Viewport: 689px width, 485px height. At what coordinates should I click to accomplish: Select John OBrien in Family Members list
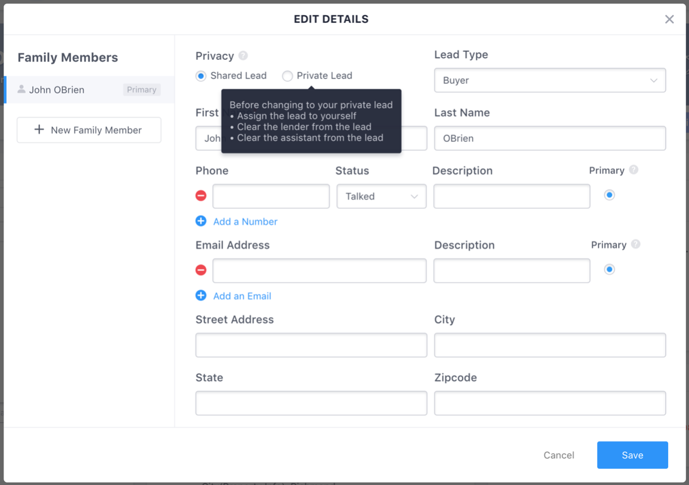pyautogui.click(x=89, y=90)
